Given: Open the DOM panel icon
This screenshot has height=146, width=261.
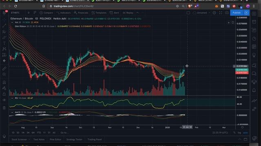Looking at the screenshot, I should point(254,109).
